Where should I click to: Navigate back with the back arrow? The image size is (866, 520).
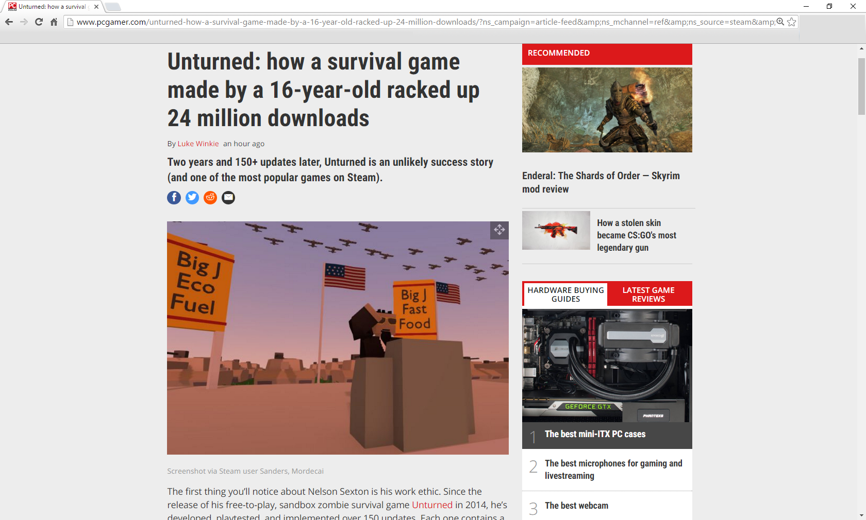9,22
